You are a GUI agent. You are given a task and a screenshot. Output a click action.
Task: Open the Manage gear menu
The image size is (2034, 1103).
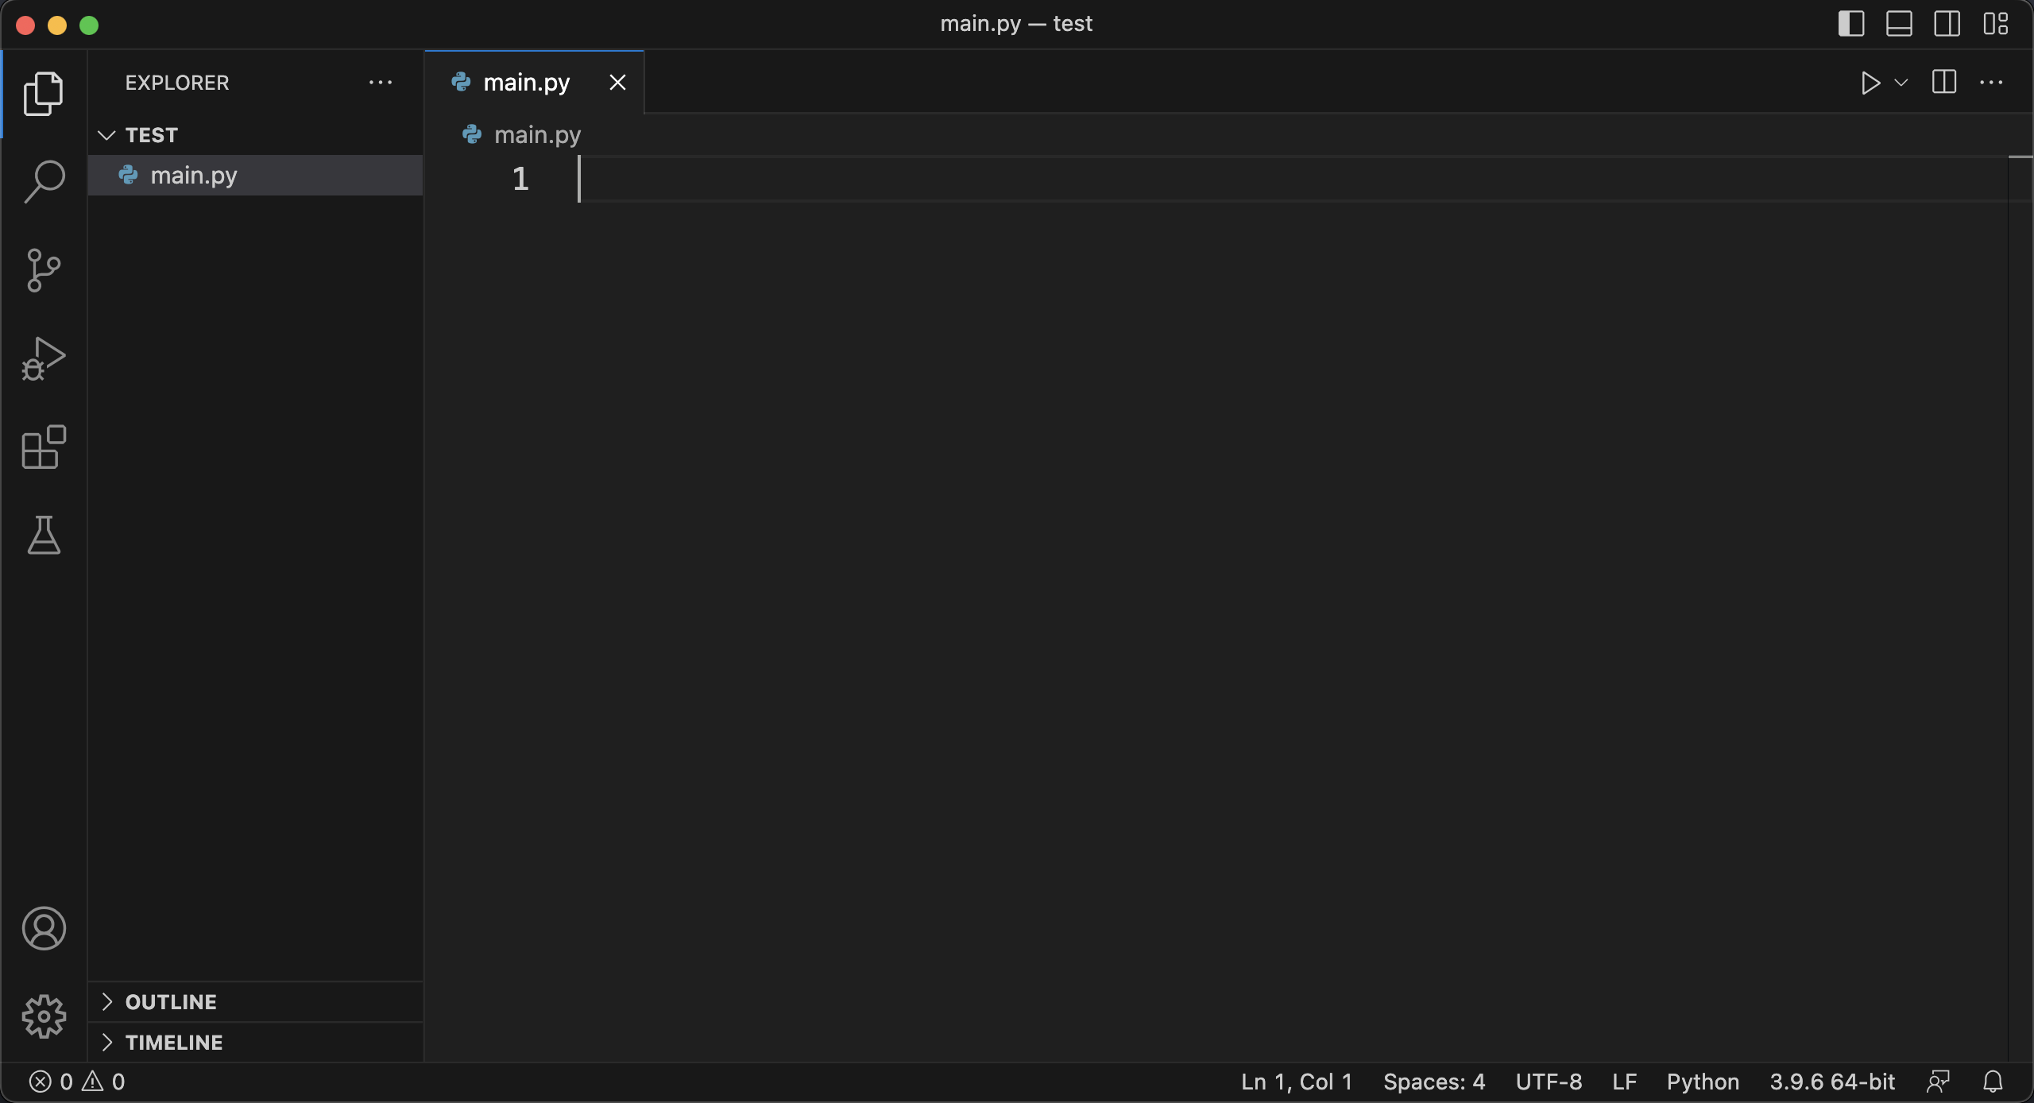tap(44, 1016)
